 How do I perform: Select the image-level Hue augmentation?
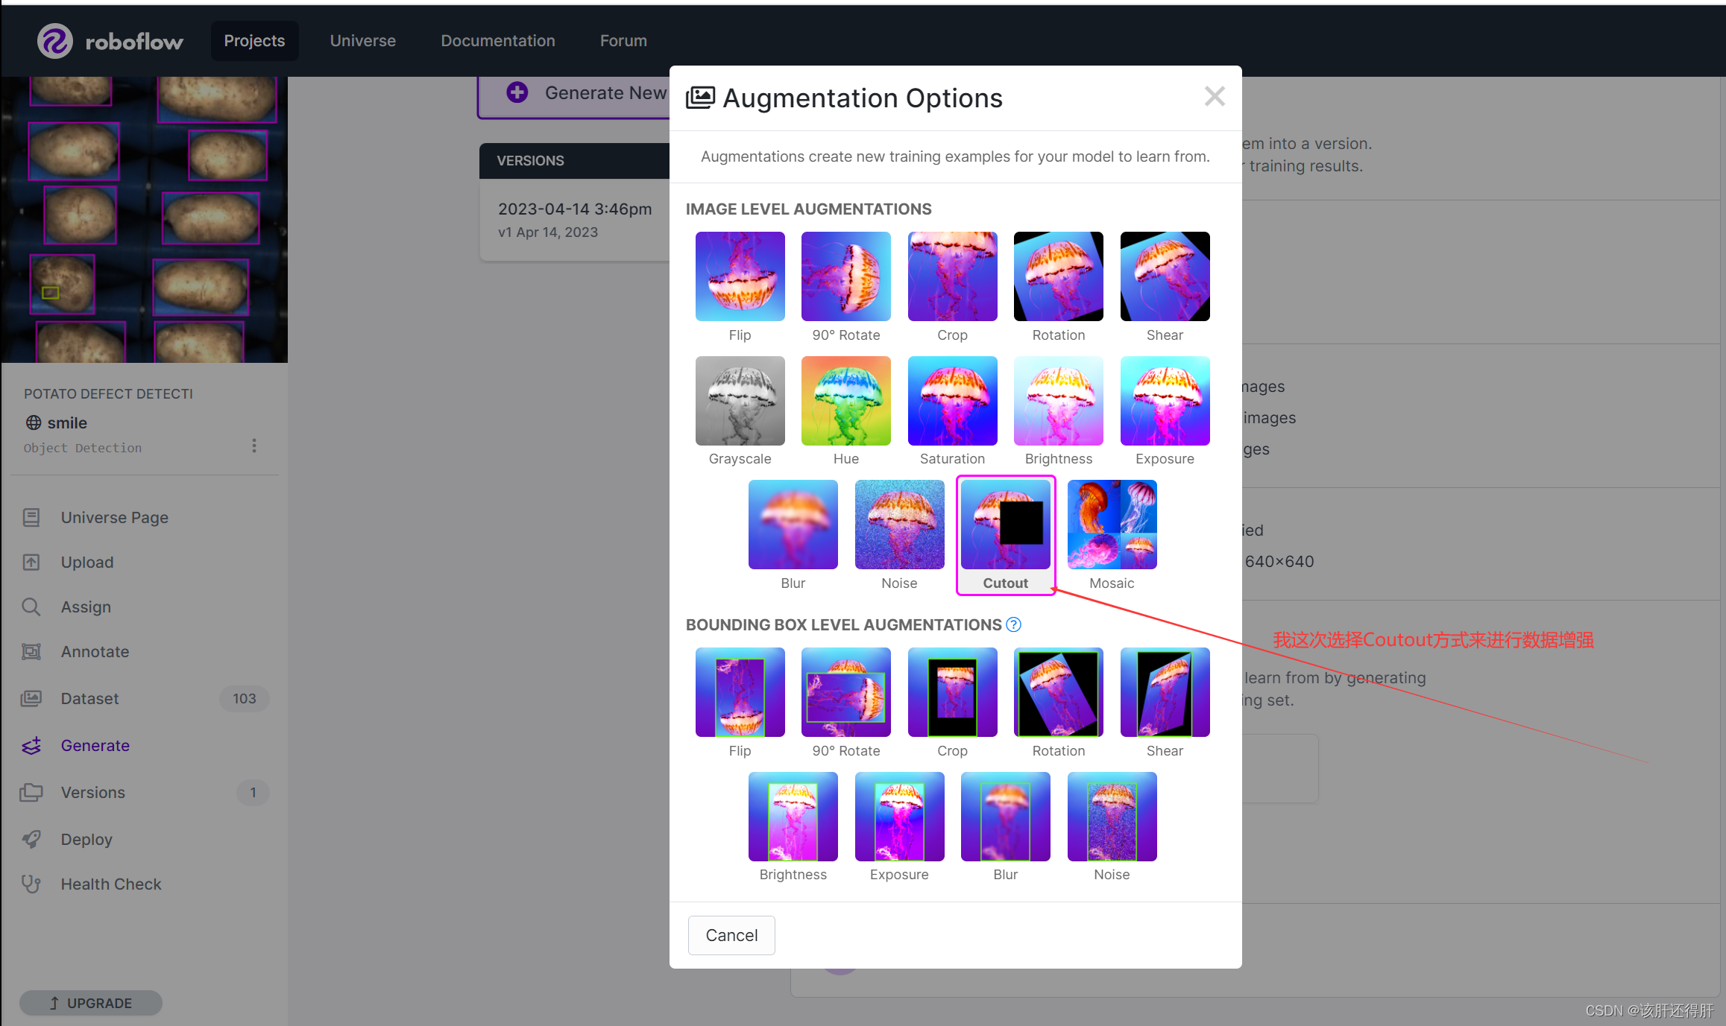click(845, 401)
